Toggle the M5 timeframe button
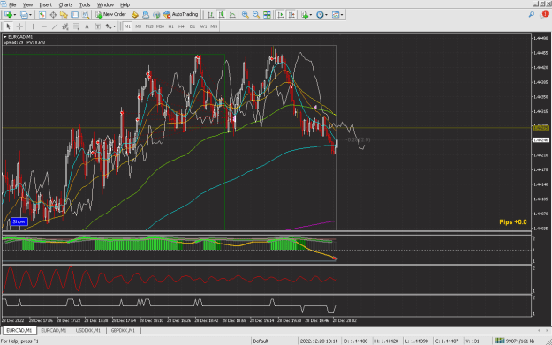Viewport: 552px width, 345px height. point(139,26)
